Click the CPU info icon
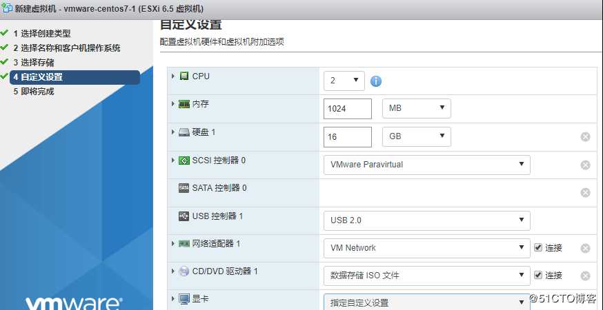The width and height of the screenshot is (603, 310). pos(376,81)
